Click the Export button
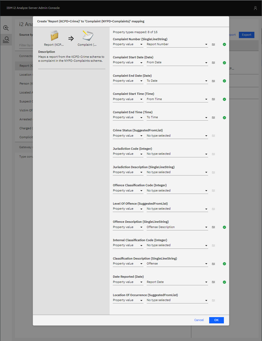Screen dimensions: 262x341 click(x=246, y=35)
